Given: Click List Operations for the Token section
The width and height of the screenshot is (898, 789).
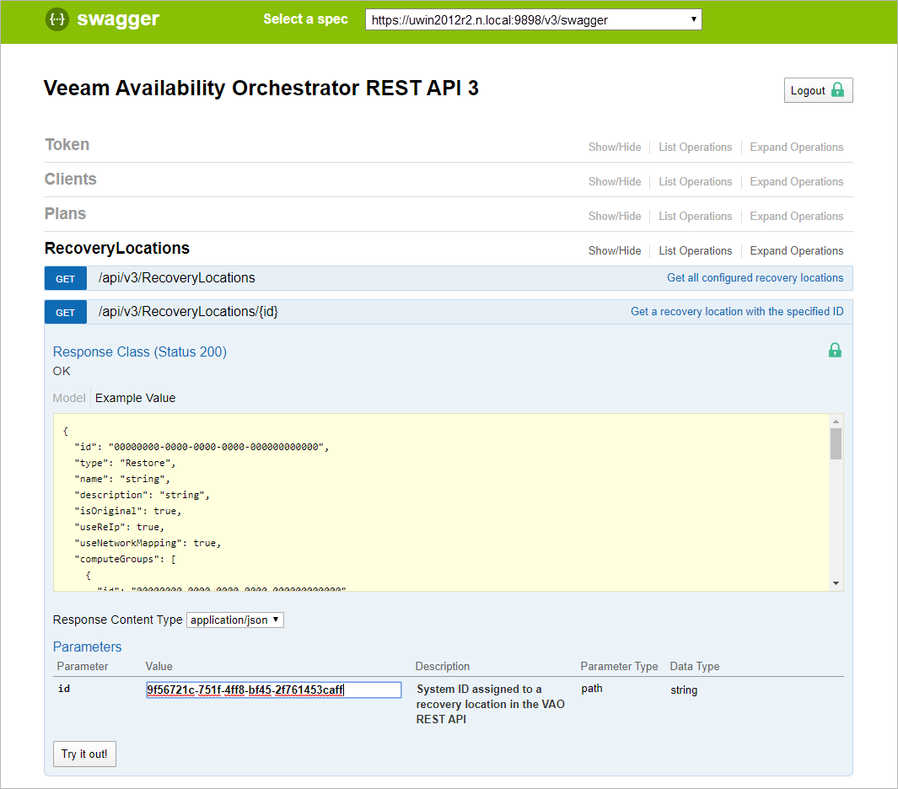Looking at the screenshot, I should tap(696, 148).
